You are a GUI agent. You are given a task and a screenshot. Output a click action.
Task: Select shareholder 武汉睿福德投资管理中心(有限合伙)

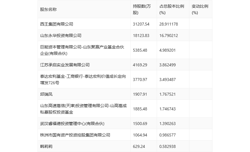click(72, 124)
